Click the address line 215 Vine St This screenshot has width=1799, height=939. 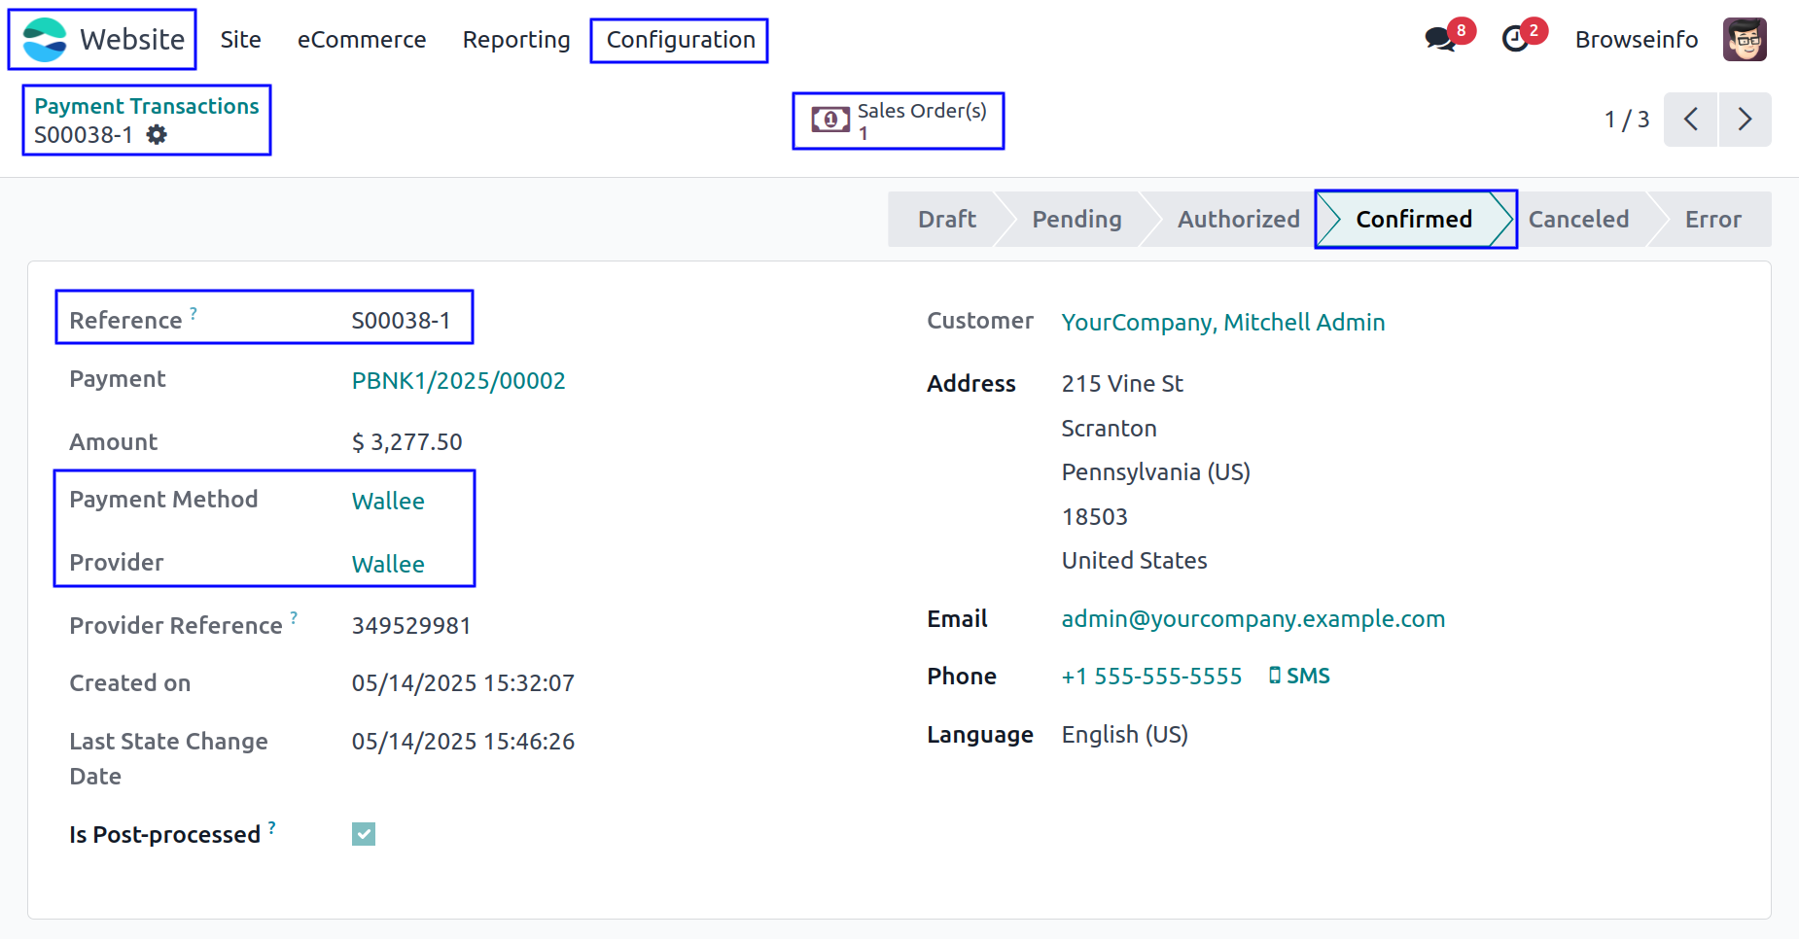[x=1122, y=384]
